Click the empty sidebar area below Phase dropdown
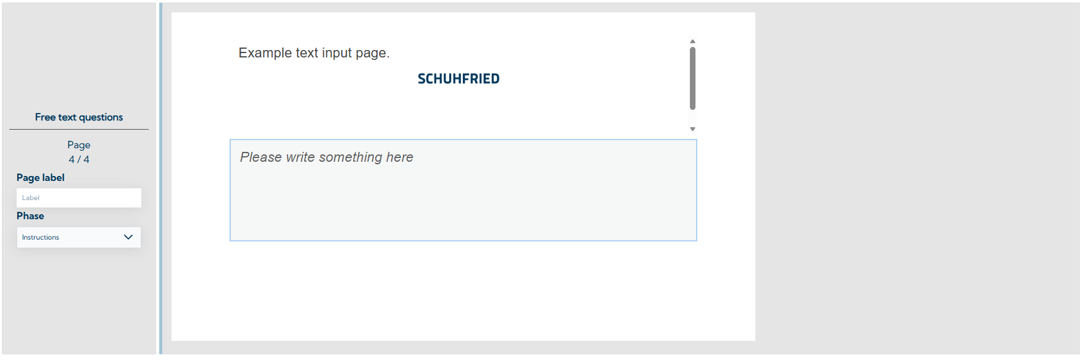Screen dimensions: 1083x360 (79, 303)
